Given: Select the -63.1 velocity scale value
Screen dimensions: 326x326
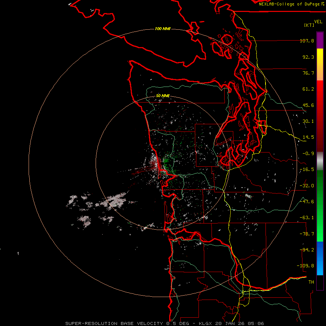Looking at the screenshot, I should [x=307, y=218].
